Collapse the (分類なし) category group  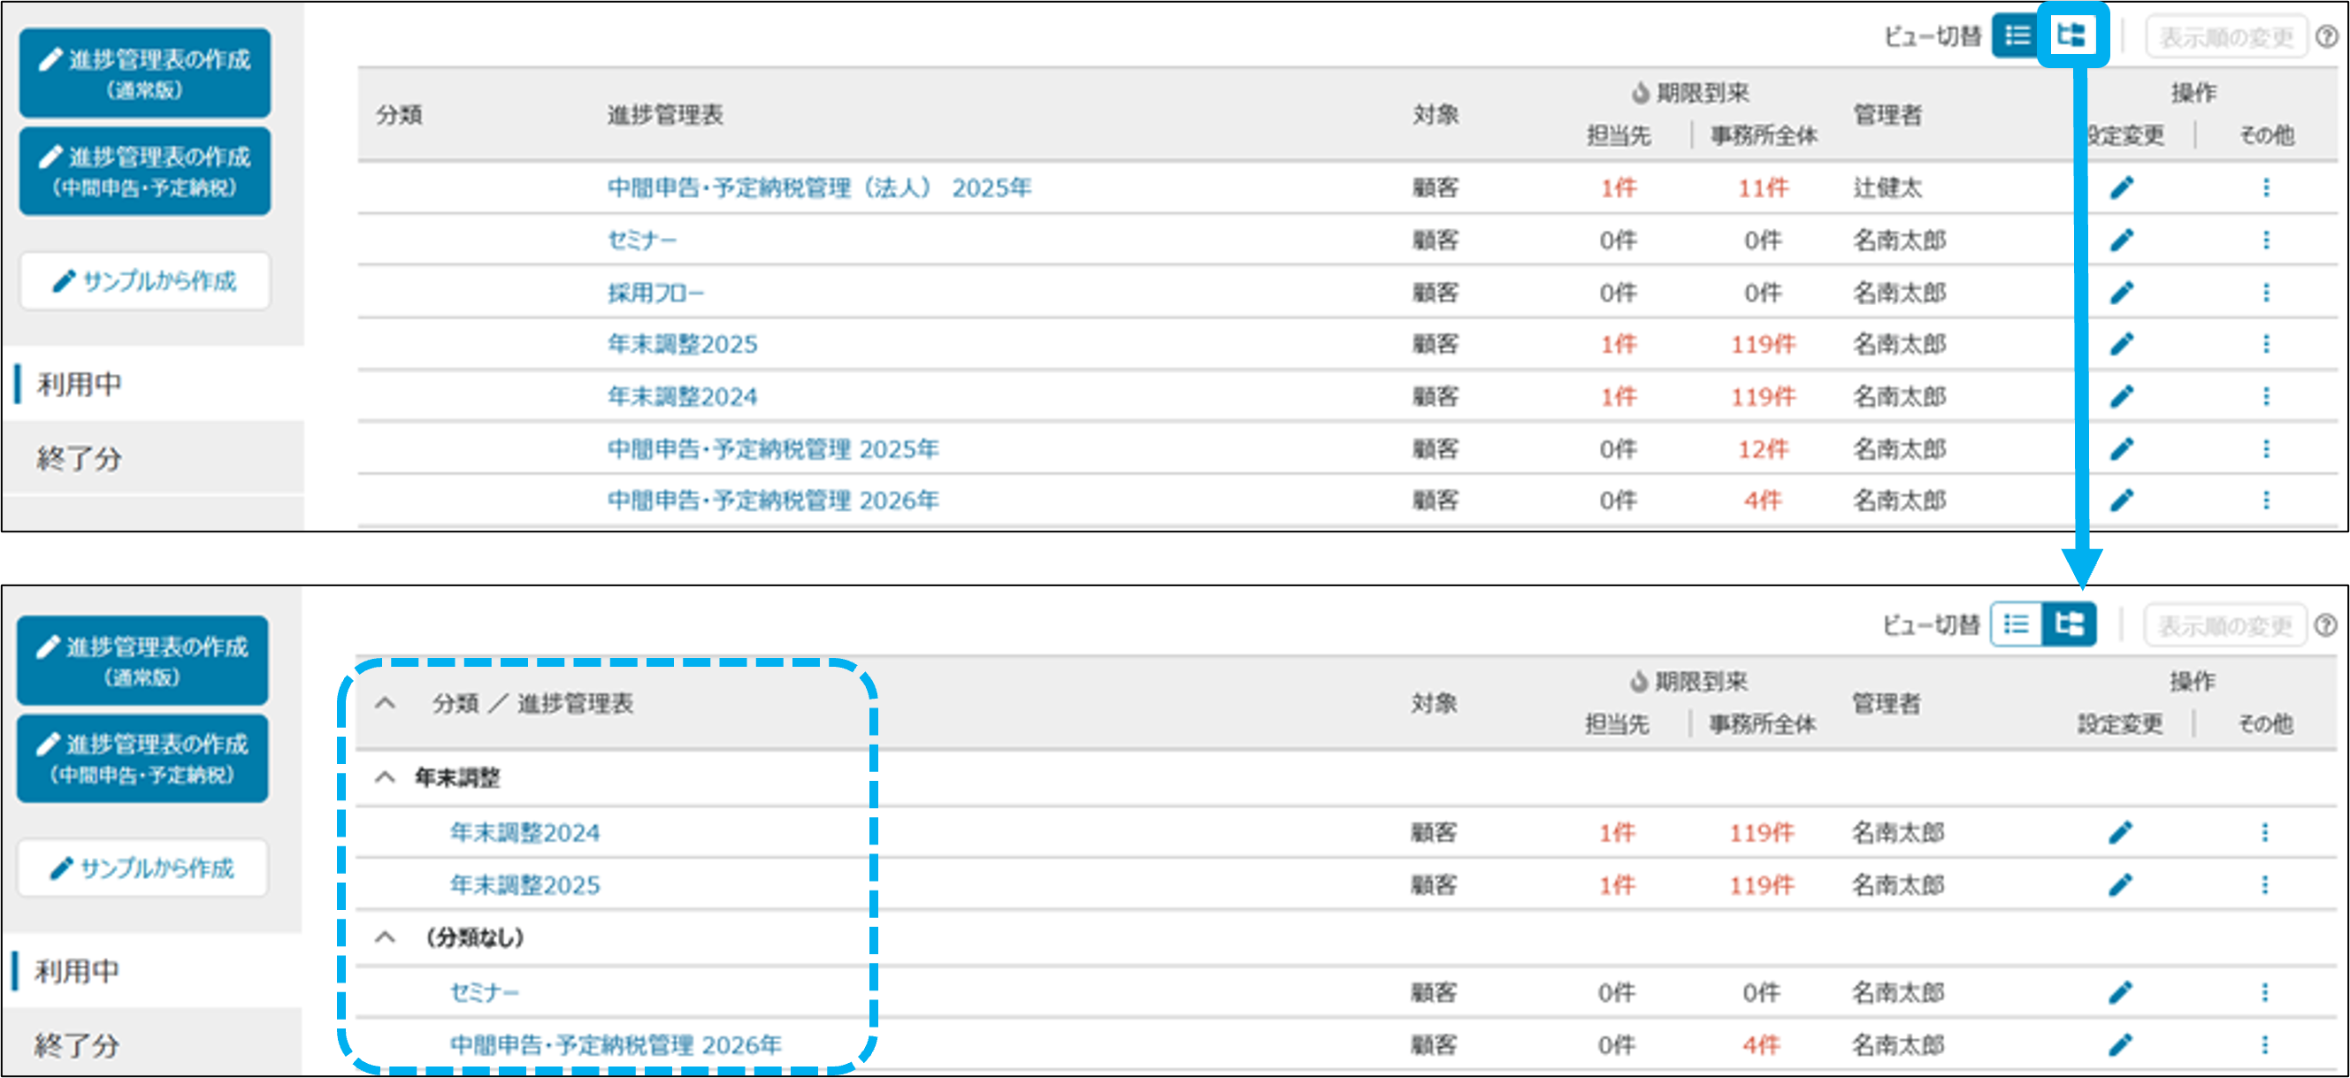(x=385, y=937)
